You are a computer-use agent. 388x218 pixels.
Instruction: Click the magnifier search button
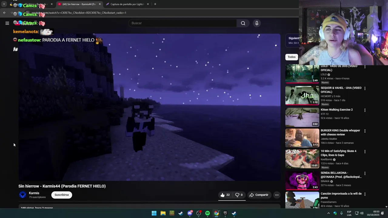[x=243, y=23]
